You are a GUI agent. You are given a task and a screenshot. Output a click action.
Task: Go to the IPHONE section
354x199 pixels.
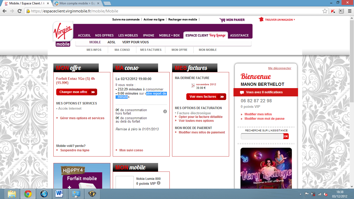coord(148,35)
